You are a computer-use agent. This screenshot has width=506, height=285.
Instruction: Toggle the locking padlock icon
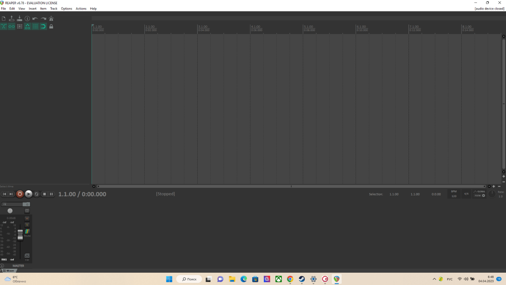coord(51,27)
